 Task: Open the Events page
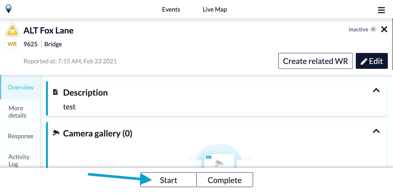click(171, 9)
